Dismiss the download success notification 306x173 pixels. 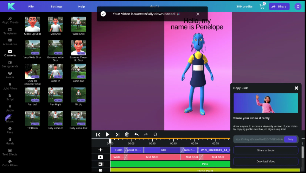(198, 14)
